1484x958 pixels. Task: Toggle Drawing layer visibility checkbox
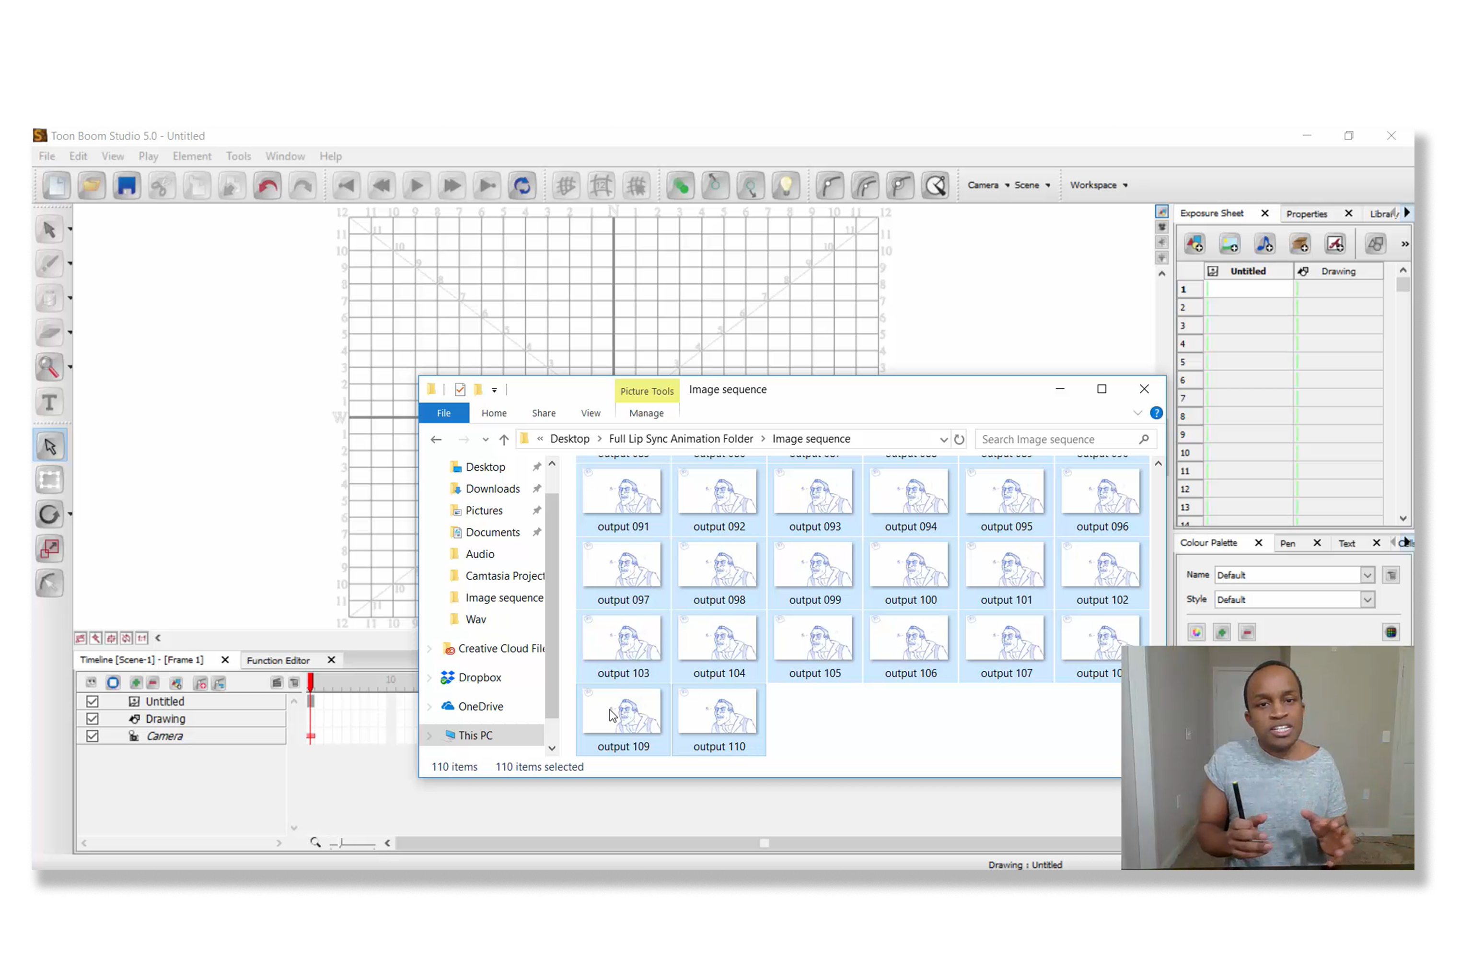coord(92,718)
